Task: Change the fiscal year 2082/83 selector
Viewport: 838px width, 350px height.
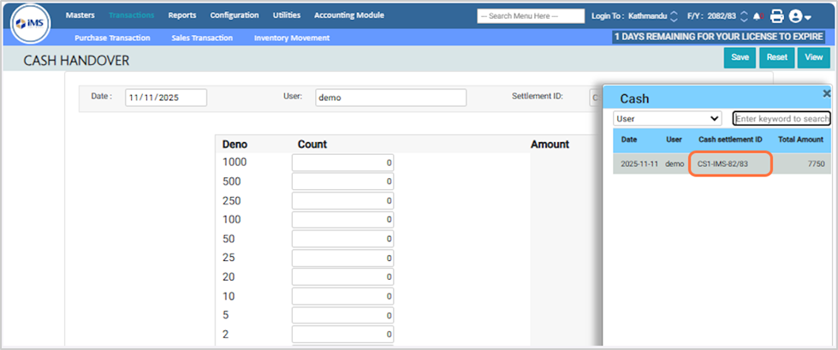Action: tap(744, 16)
